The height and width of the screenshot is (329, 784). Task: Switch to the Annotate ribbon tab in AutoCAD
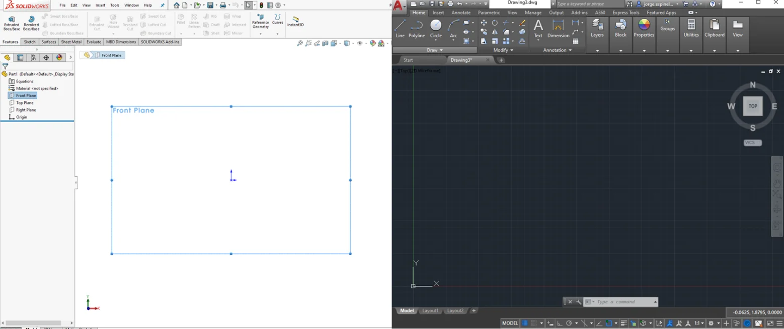click(461, 13)
